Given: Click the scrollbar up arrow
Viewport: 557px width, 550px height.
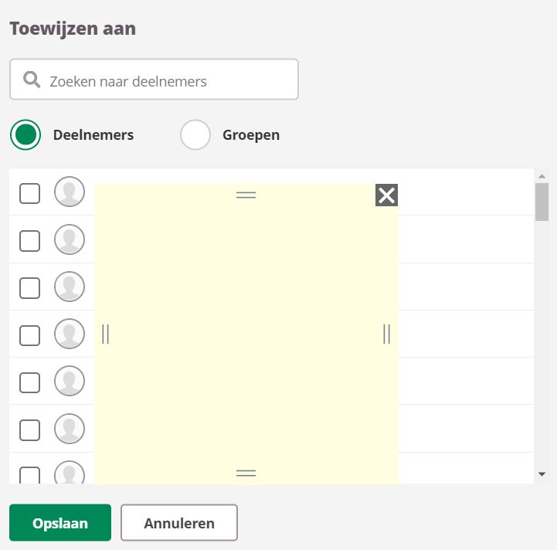Looking at the screenshot, I should [x=542, y=175].
